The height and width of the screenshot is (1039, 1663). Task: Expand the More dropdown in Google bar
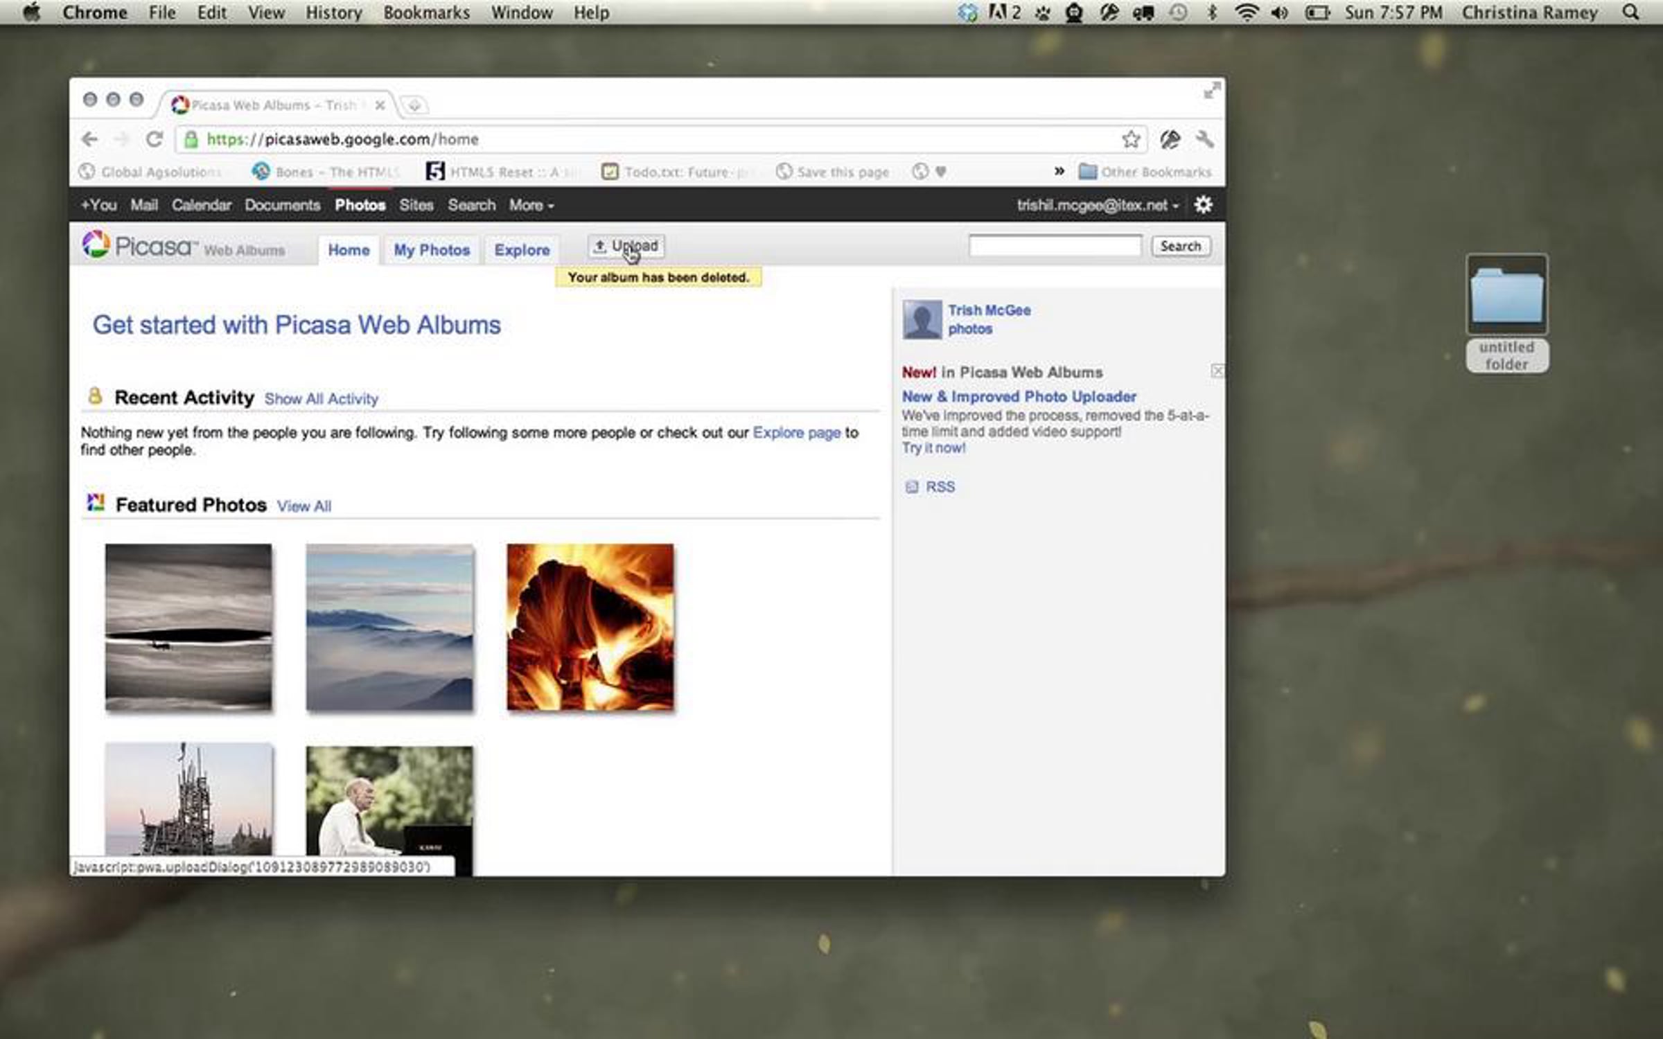(531, 205)
